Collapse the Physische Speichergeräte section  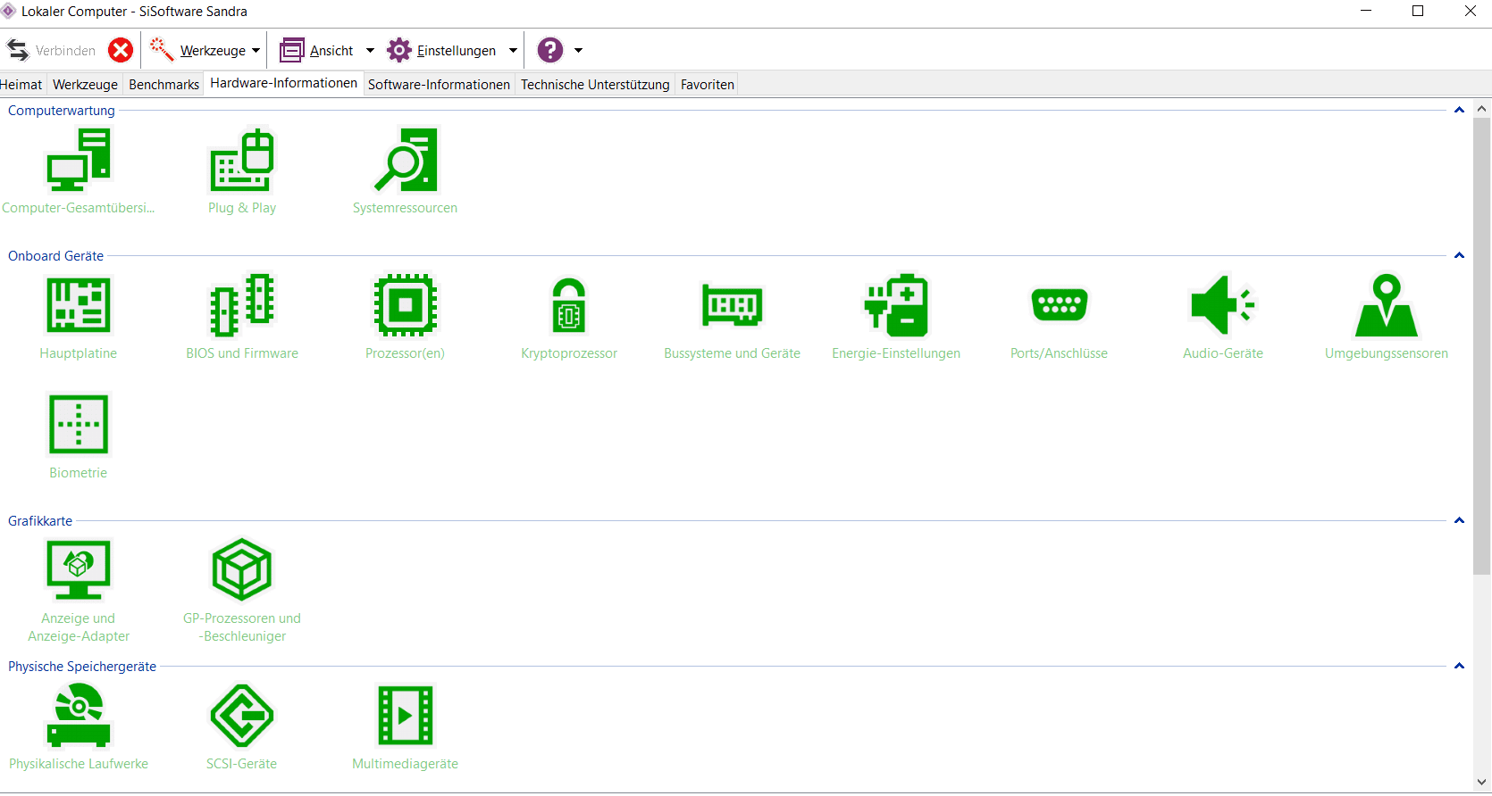[1459, 667]
